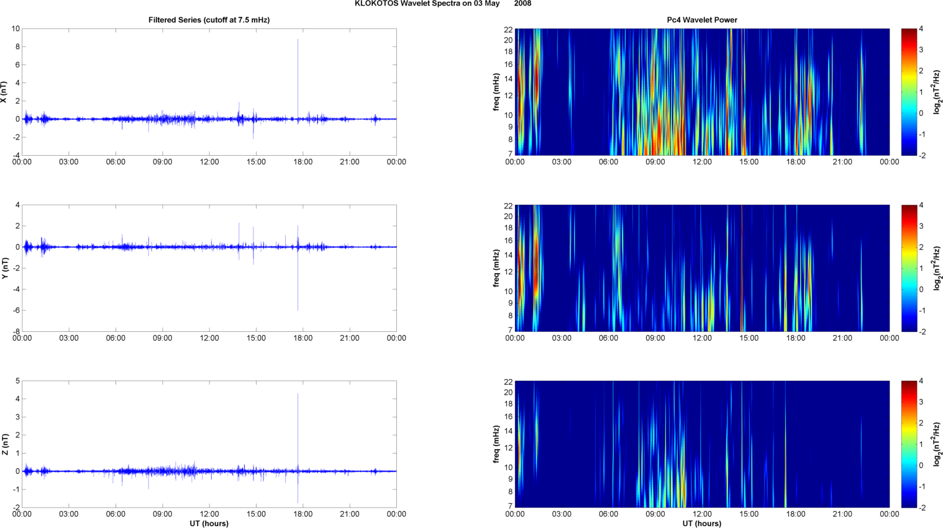Click the 12:00 tick under the X series
This screenshot has height=528, width=943.
pos(209,162)
